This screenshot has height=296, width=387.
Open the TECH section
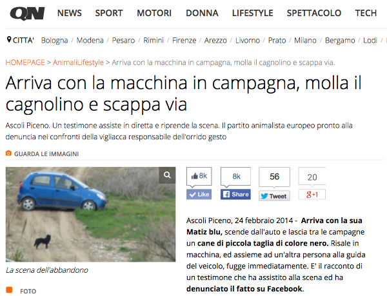pos(366,13)
